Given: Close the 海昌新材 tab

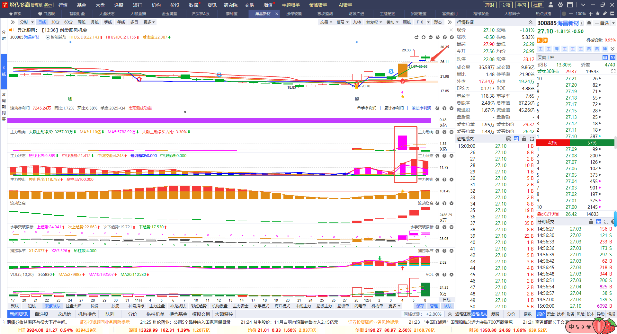Looking at the screenshot, I should click(276, 14).
